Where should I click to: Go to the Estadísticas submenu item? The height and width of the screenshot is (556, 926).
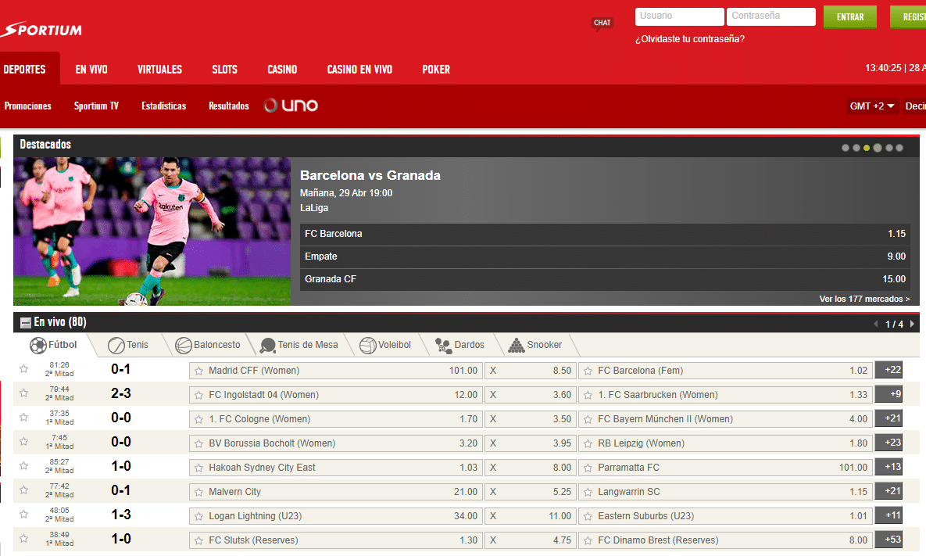pyautogui.click(x=163, y=106)
